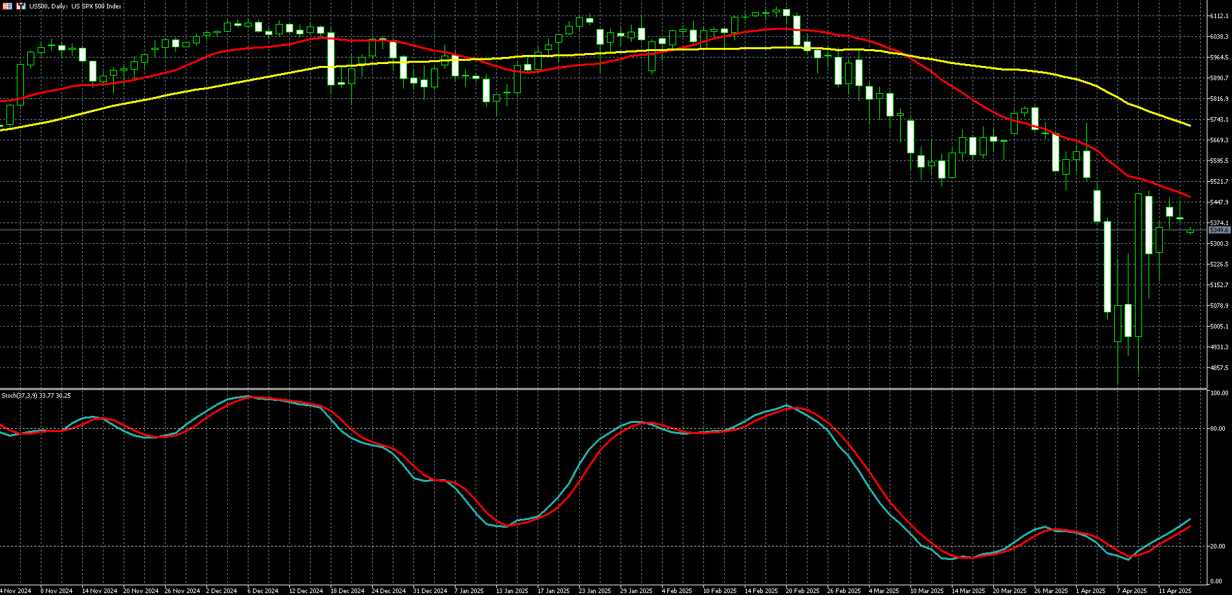Click the highlighted current price 5349.6 tag
Image resolution: width=1232 pixels, height=595 pixels.
tap(1219, 230)
